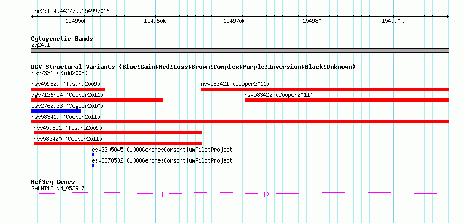The height and width of the screenshot is (223, 464).
Task: Select the nsv583419 (Cooper2011) full-width red bar
Action: (240, 122)
